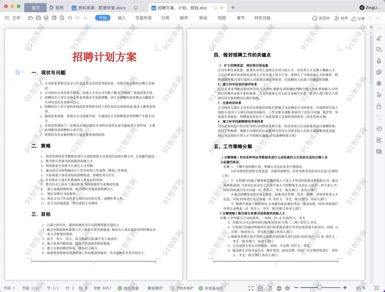Open the history clock icon in sidebar
Screen dimensions: 385x292
click(379, 129)
